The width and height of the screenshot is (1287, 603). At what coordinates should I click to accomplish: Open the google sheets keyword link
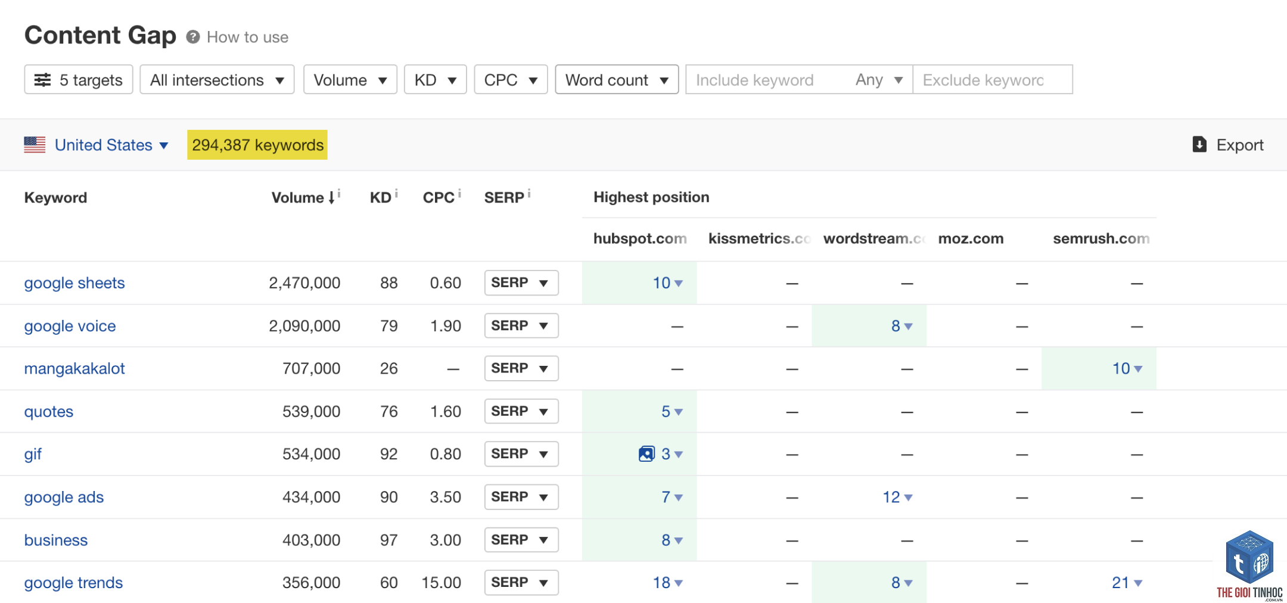click(74, 283)
